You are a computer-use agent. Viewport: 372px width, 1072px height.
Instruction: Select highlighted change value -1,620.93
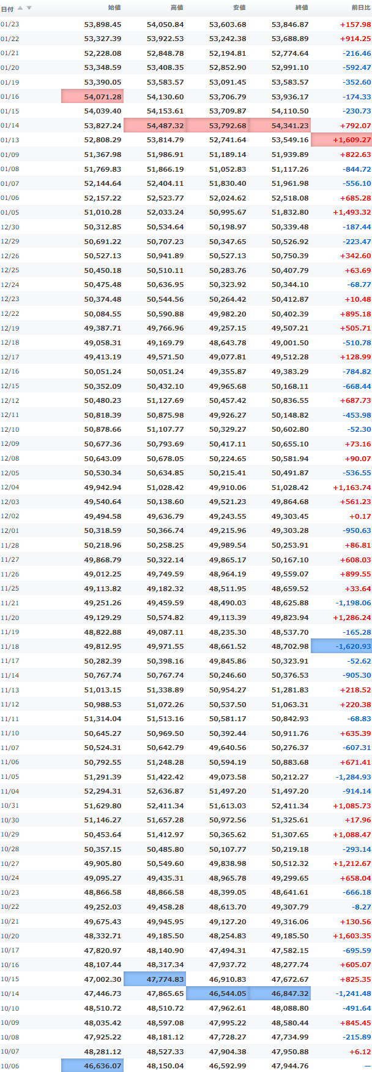(x=341, y=646)
